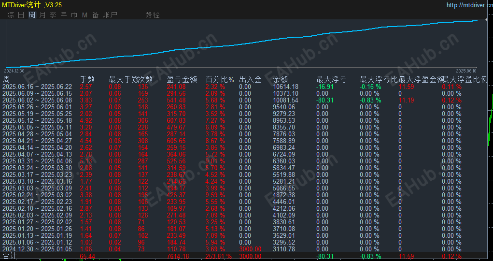Select week row 2025.05.19 ~ 2025.05.25

click(x=37, y=114)
